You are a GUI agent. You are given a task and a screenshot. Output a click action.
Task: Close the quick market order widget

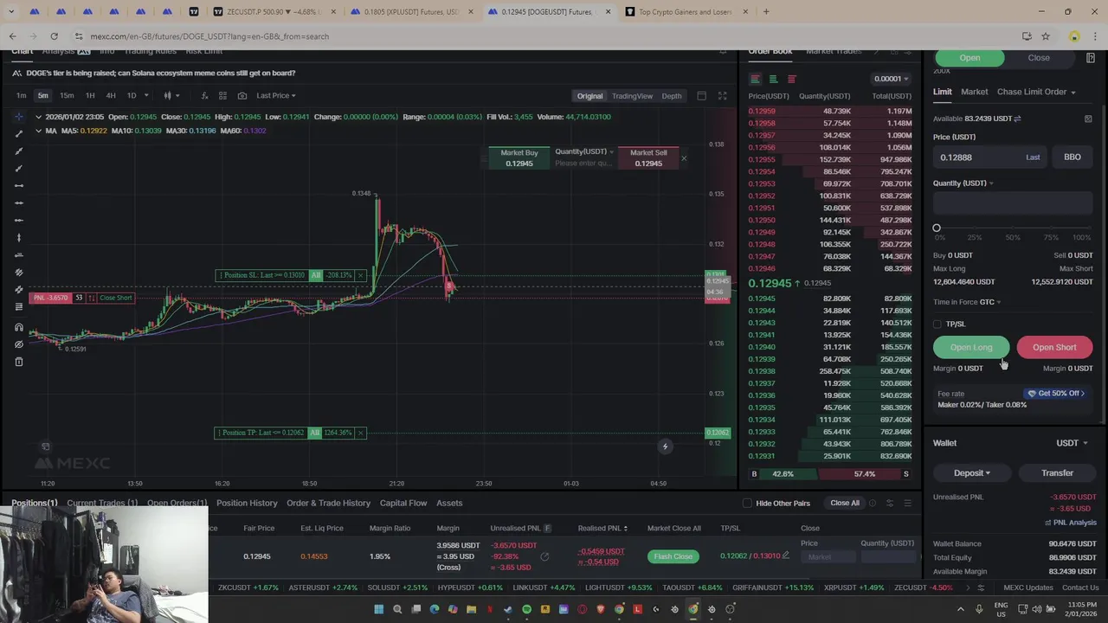click(x=684, y=157)
